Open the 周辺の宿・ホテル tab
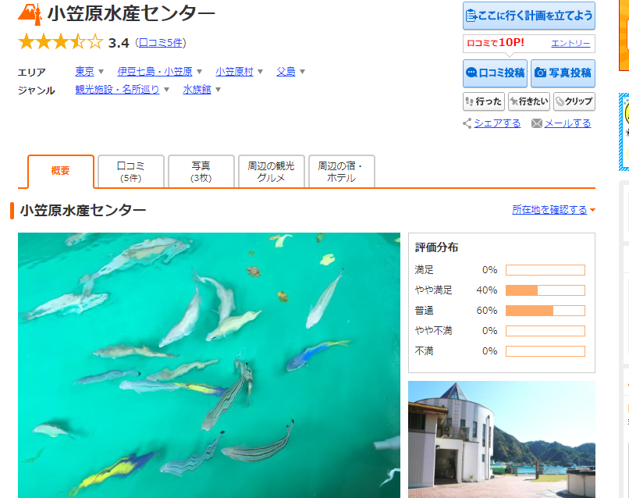Image resolution: width=629 pixels, height=498 pixels. click(x=341, y=172)
